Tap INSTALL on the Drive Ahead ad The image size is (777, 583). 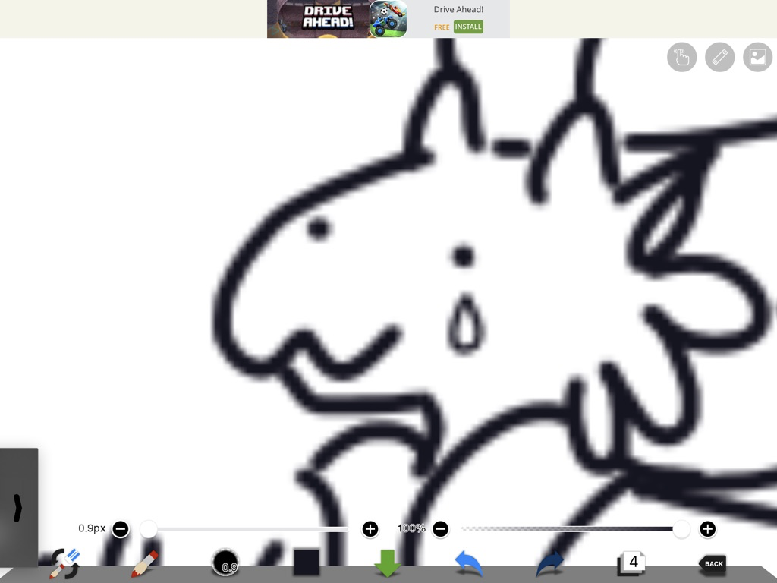(468, 27)
